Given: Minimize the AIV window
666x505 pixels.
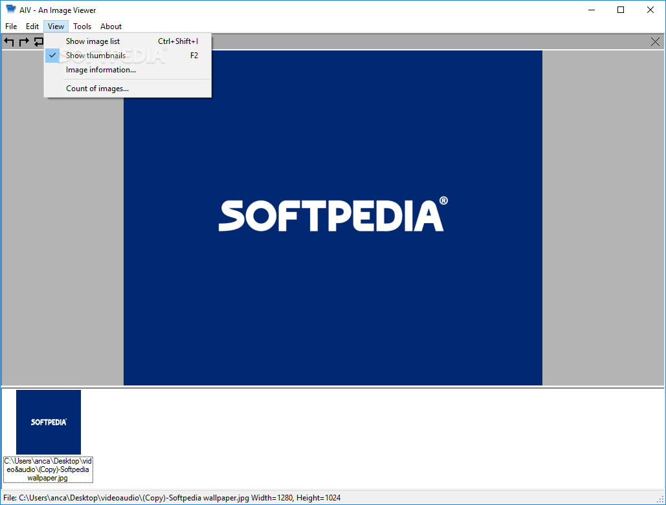Looking at the screenshot, I should 592,10.
